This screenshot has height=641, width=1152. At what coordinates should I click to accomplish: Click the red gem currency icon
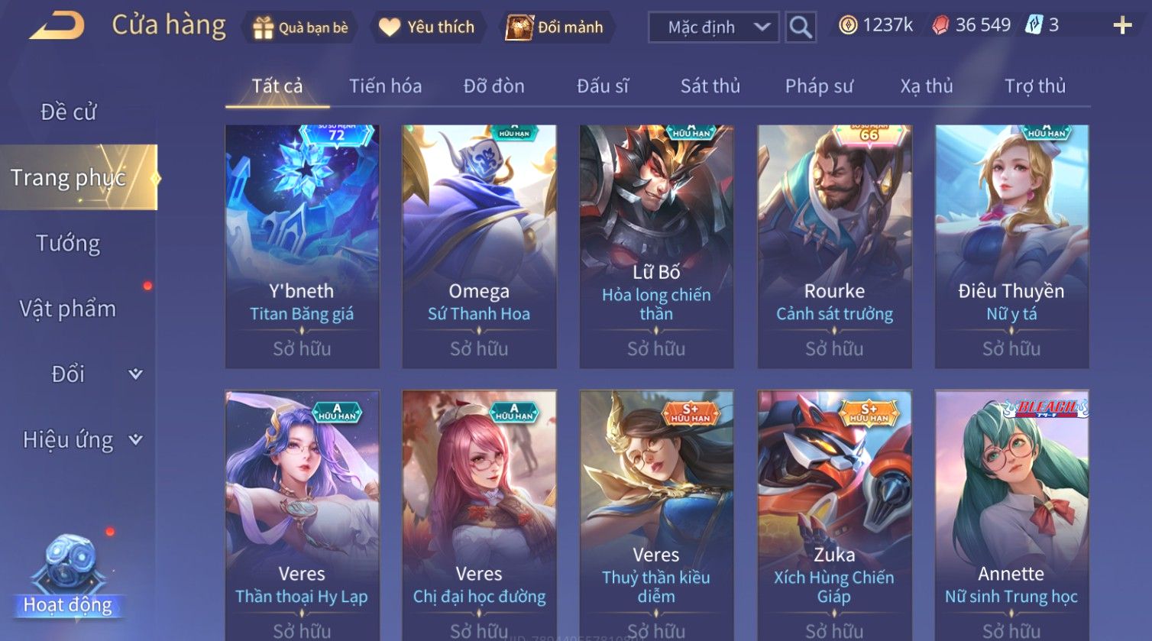pos(940,26)
